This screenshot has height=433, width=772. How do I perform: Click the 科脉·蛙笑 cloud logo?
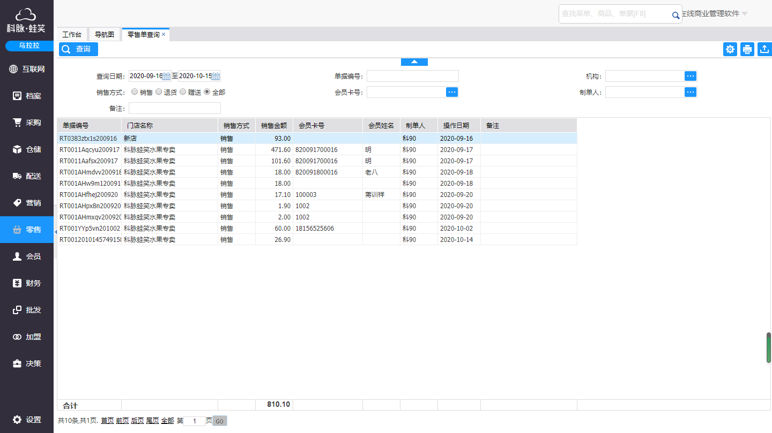[x=26, y=20]
